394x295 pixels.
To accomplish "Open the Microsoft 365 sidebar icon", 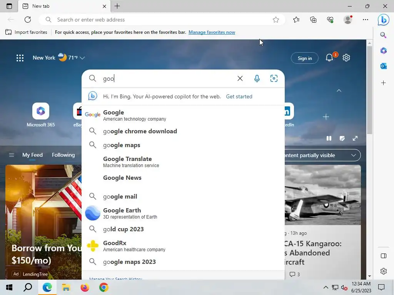I will pyautogui.click(x=383, y=51).
